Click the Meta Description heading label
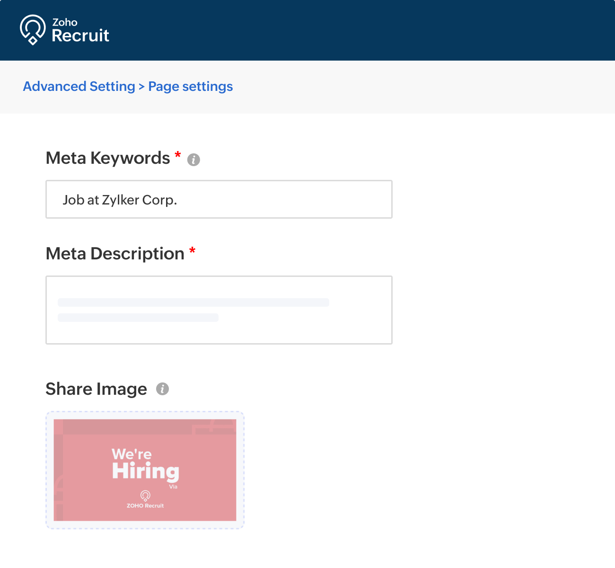This screenshot has width=615, height=568. 115,254
